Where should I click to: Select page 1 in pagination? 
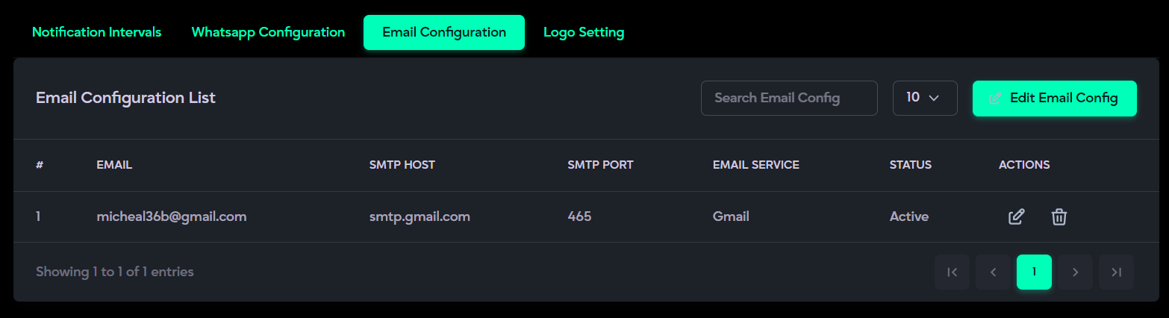click(x=1034, y=272)
